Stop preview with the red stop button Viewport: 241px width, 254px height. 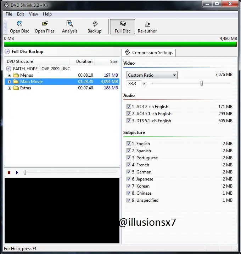(x=9, y=172)
